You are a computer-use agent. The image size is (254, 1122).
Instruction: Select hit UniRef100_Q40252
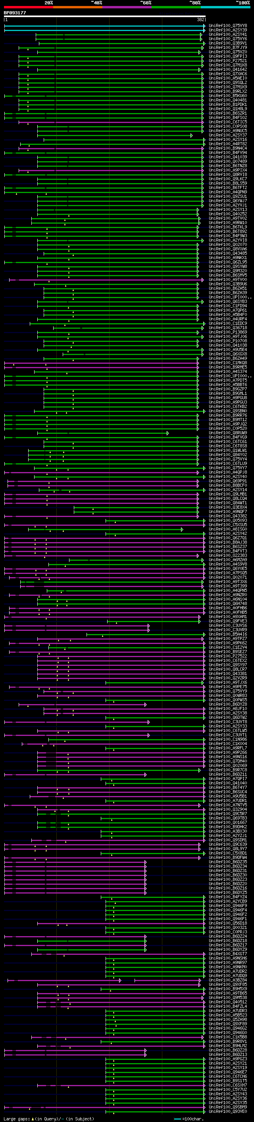228,214
